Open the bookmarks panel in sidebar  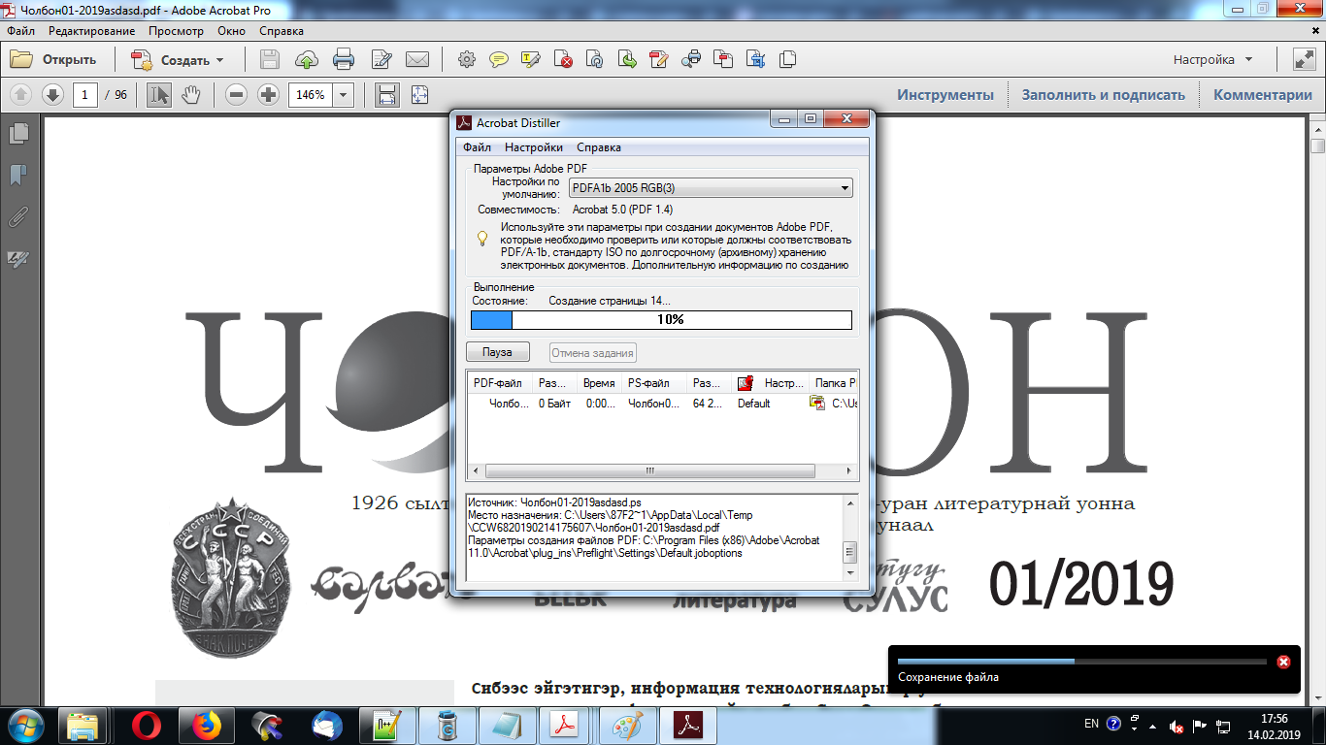click(x=17, y=176)
